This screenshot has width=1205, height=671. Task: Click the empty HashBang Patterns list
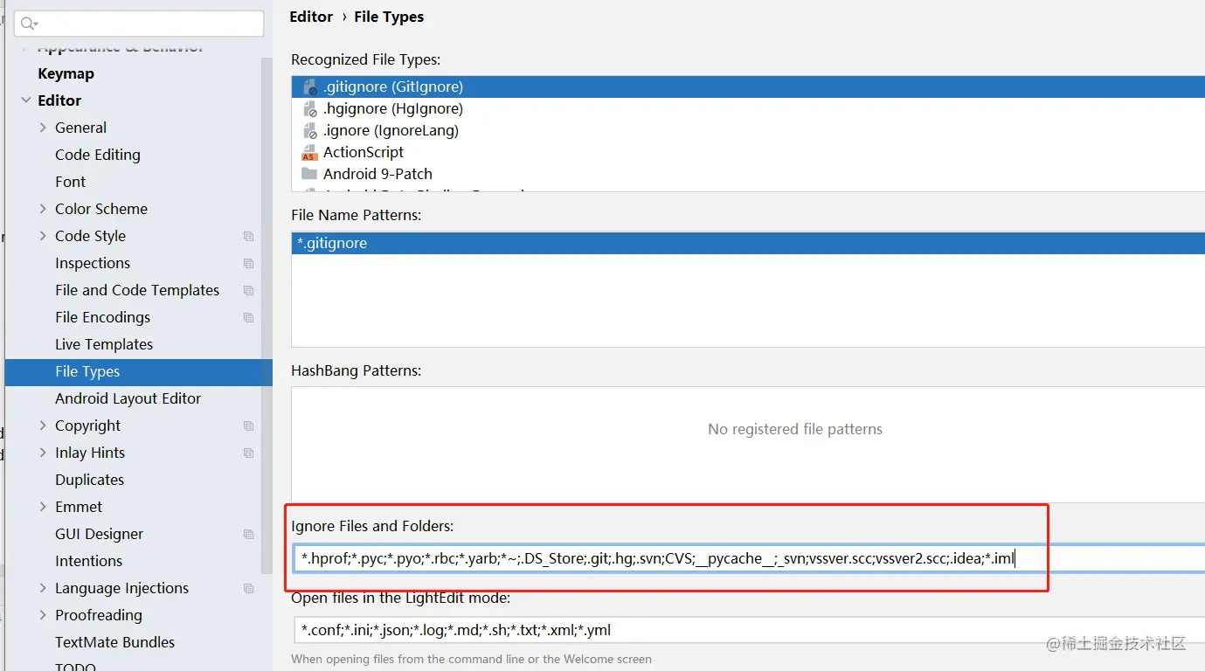[x=748, y=444]
